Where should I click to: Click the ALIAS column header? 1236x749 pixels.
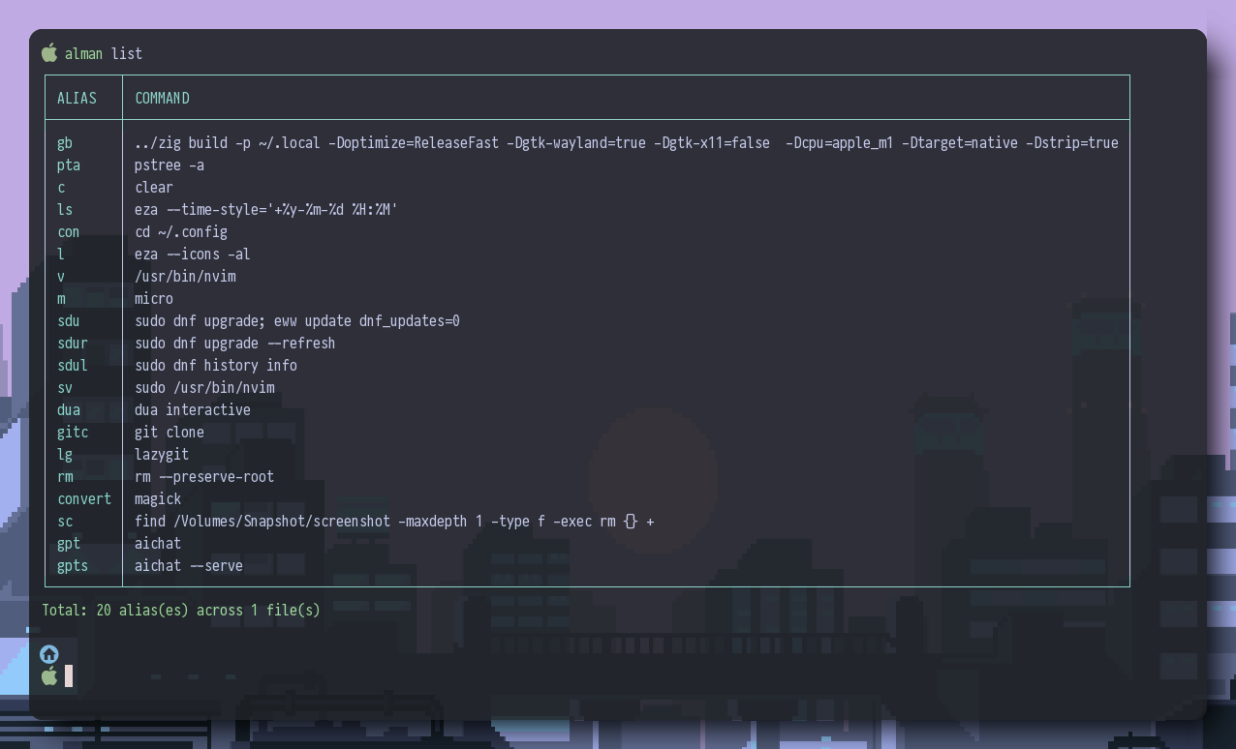click(77, 98)
